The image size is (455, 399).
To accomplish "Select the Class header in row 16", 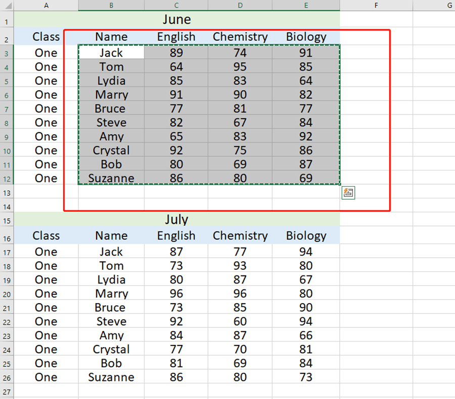I will (x=46, y=236).
